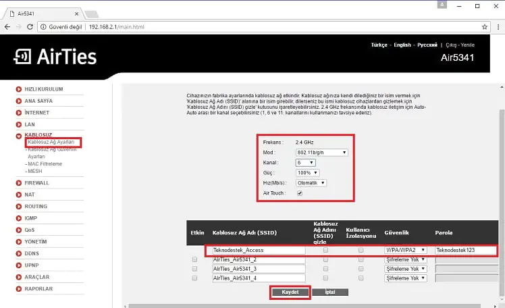Switch language to Русский
Image resolution: width=505 pixels, height=308 pixels.
click(x=427, y=45)
